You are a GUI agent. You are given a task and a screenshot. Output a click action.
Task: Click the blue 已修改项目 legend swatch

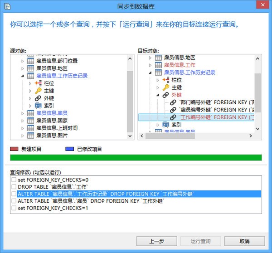pos(70,149)
